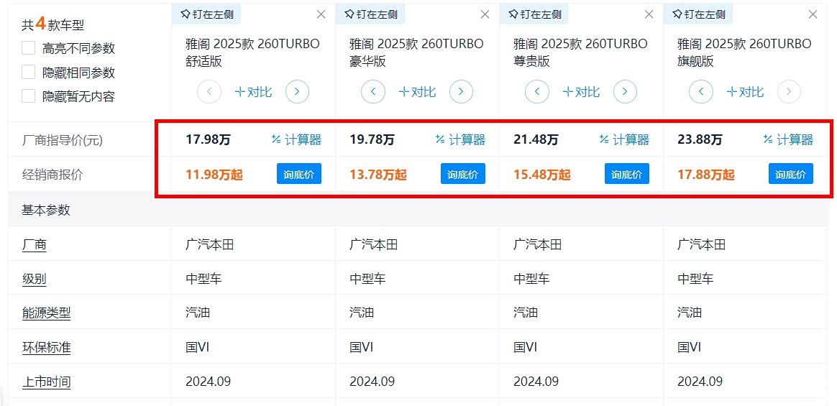Move 尊贵版 column right with arrow
Screen dimensions: 837x406
tap(625, 92)
